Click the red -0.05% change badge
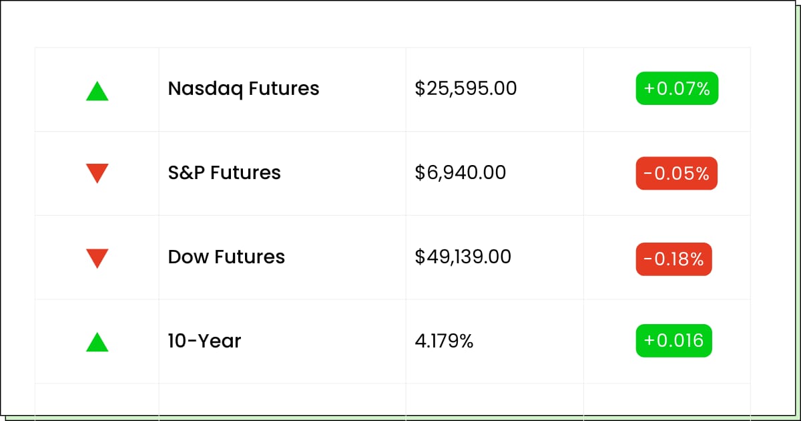 click(676, 173)
